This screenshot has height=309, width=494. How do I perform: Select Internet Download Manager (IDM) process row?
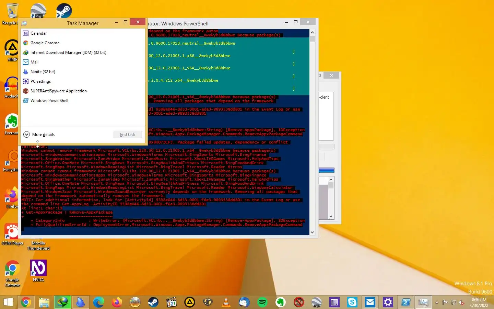(x=83, y=53)
